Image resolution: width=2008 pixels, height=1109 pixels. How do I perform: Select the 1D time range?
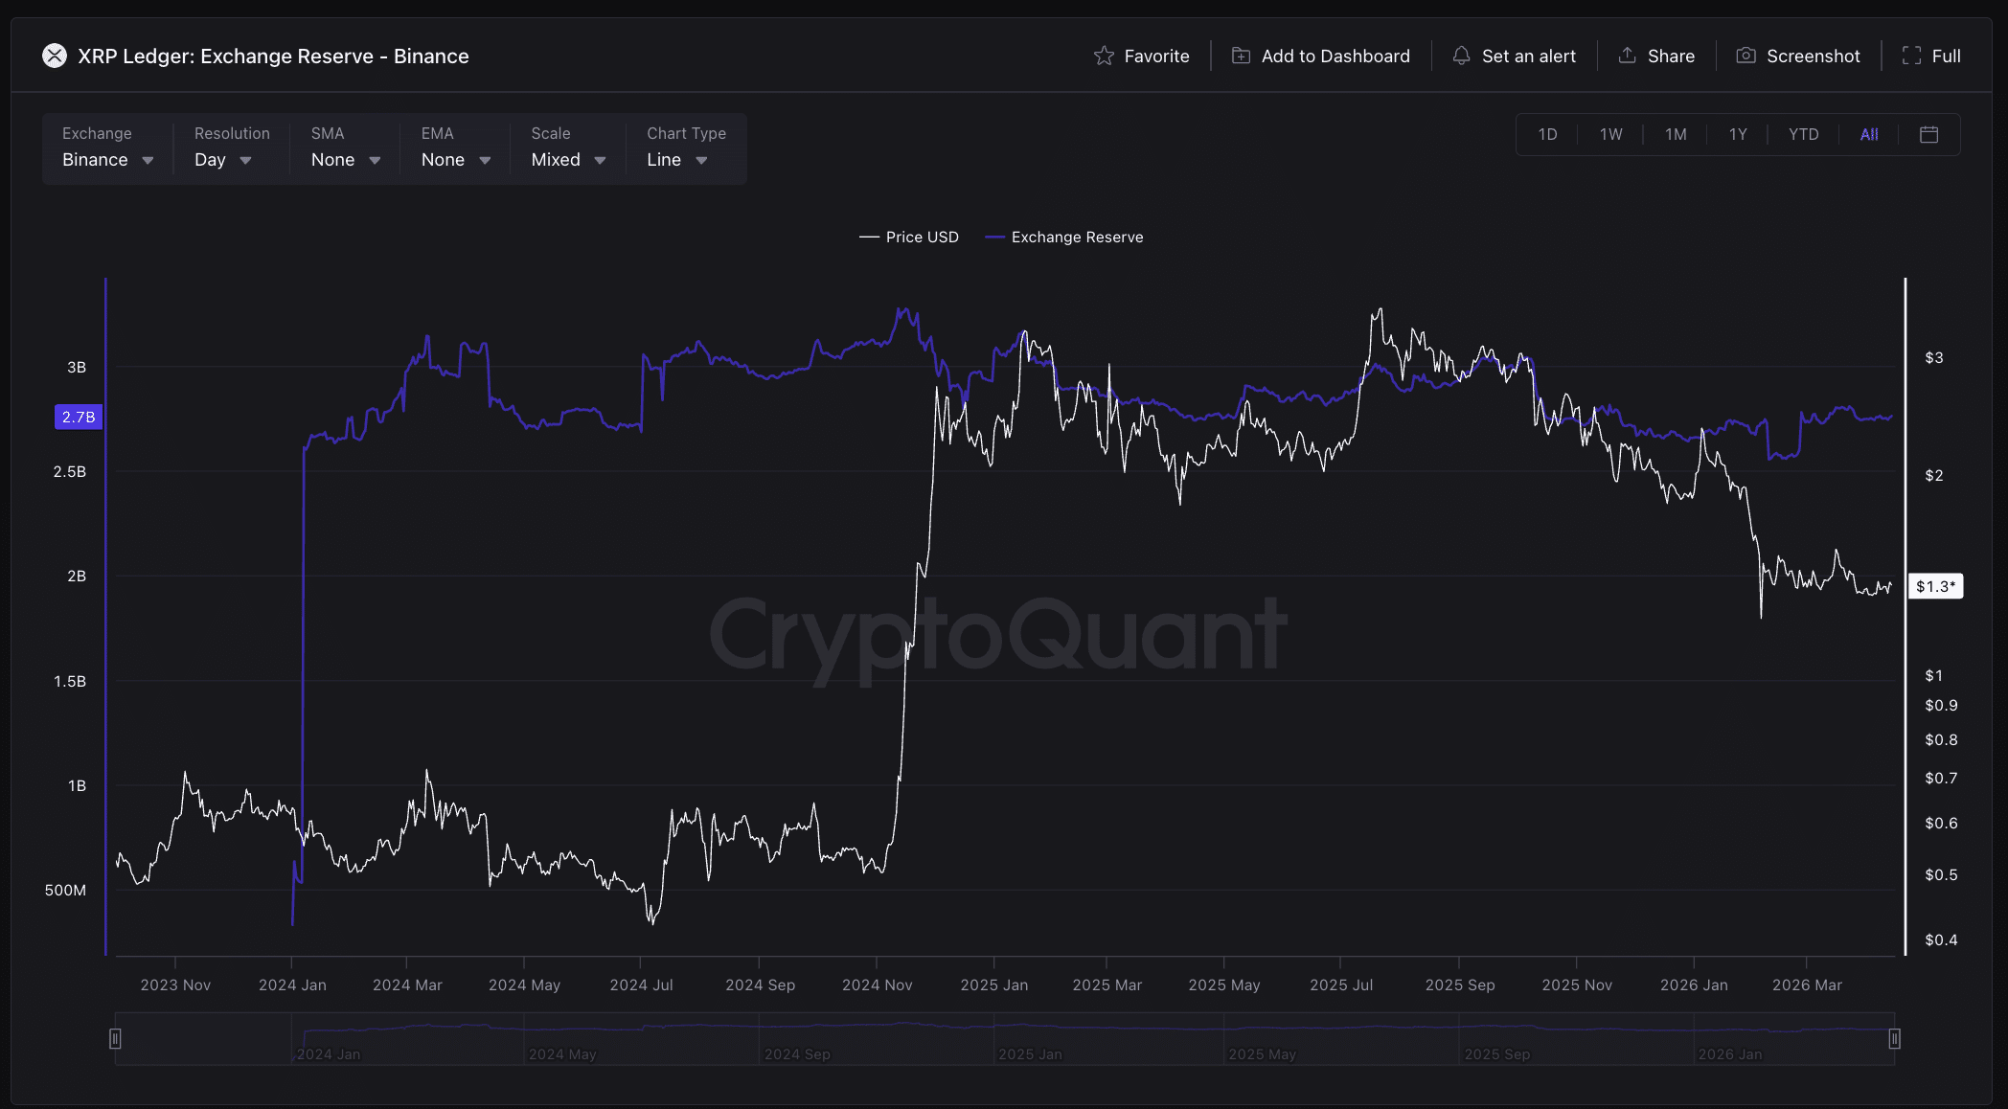pos(1547,134)
